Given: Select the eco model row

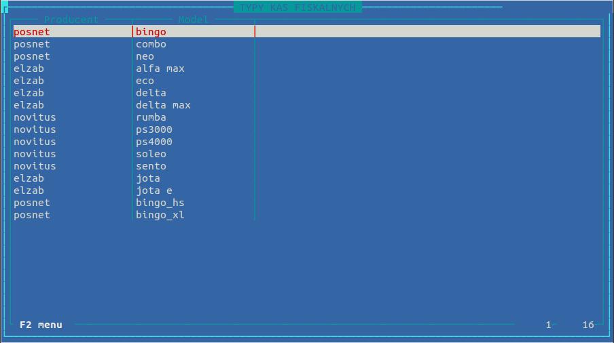Looking at the screenshot, I should (x=306, y=81).
